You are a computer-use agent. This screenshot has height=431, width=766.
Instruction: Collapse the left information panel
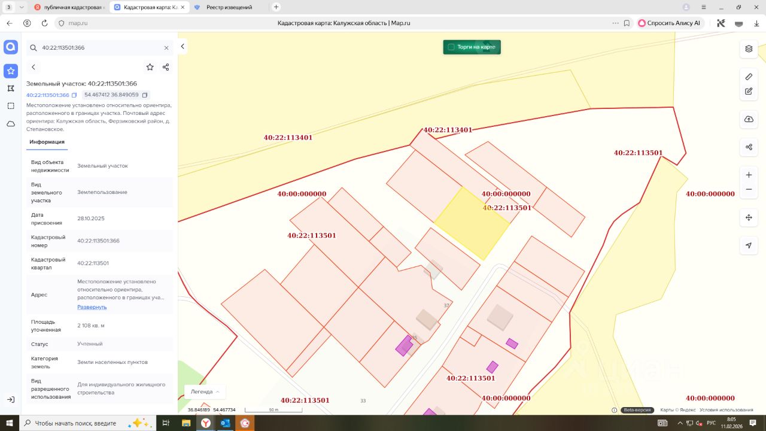(183, 47)
